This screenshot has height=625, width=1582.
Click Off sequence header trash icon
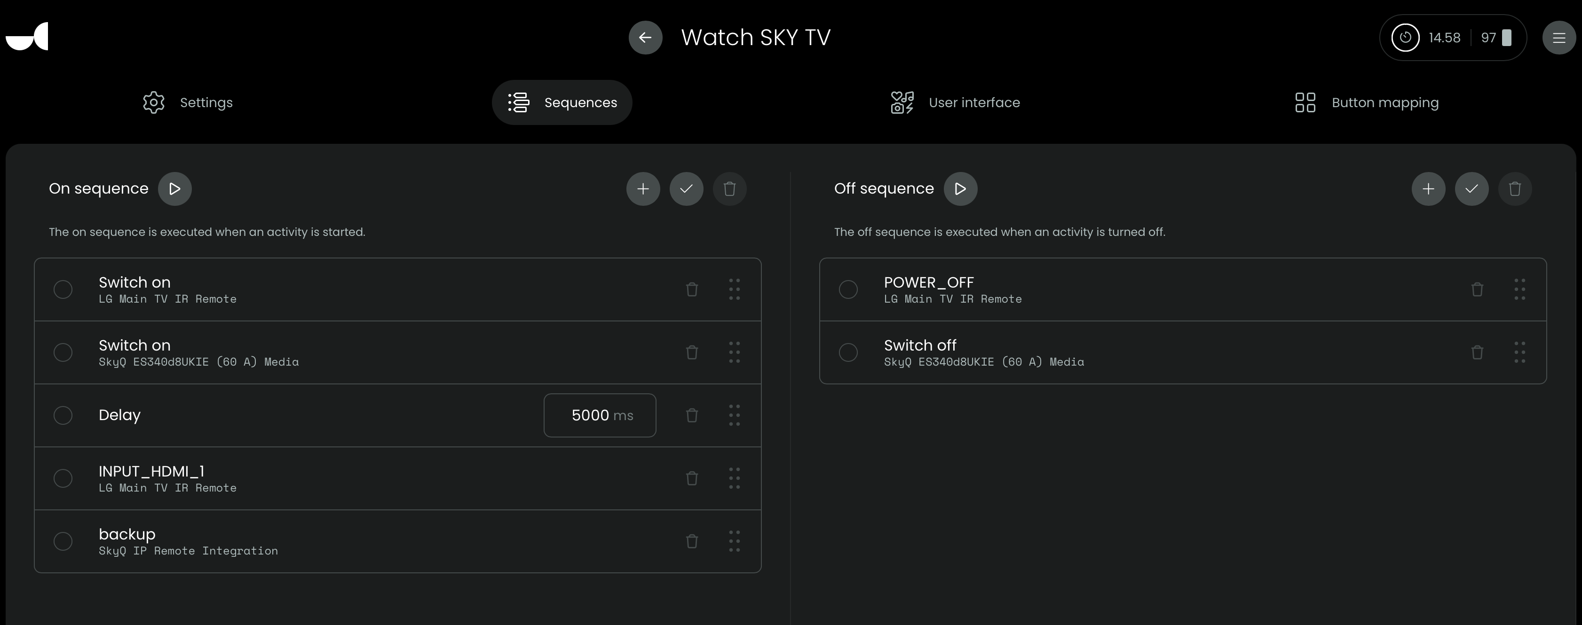[1514, 188]
